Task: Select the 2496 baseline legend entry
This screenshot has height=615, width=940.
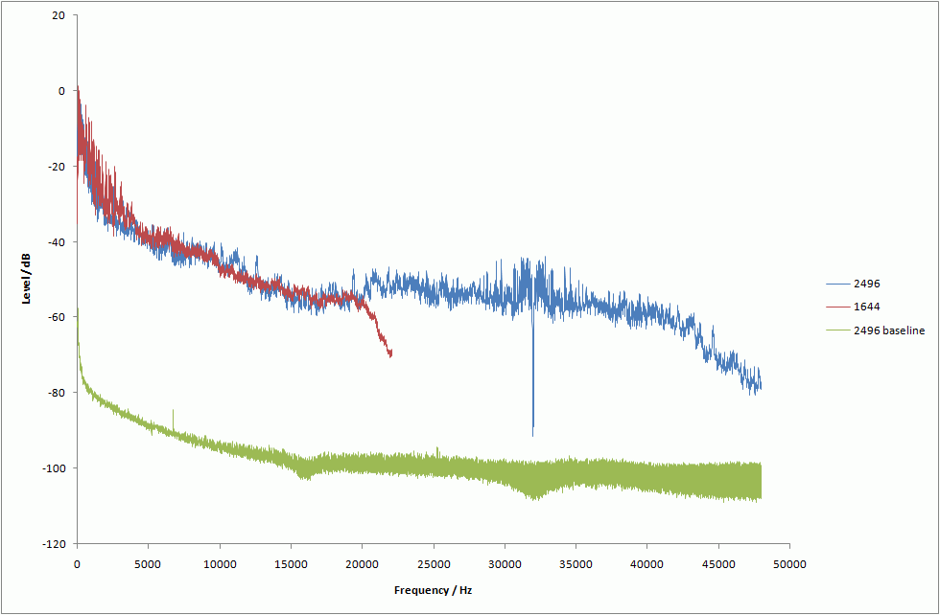Action: [x=875, y=330]
